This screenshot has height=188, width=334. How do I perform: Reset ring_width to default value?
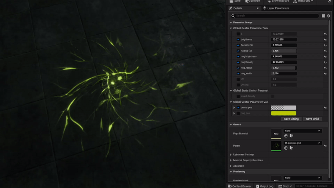tap(325, 74)
